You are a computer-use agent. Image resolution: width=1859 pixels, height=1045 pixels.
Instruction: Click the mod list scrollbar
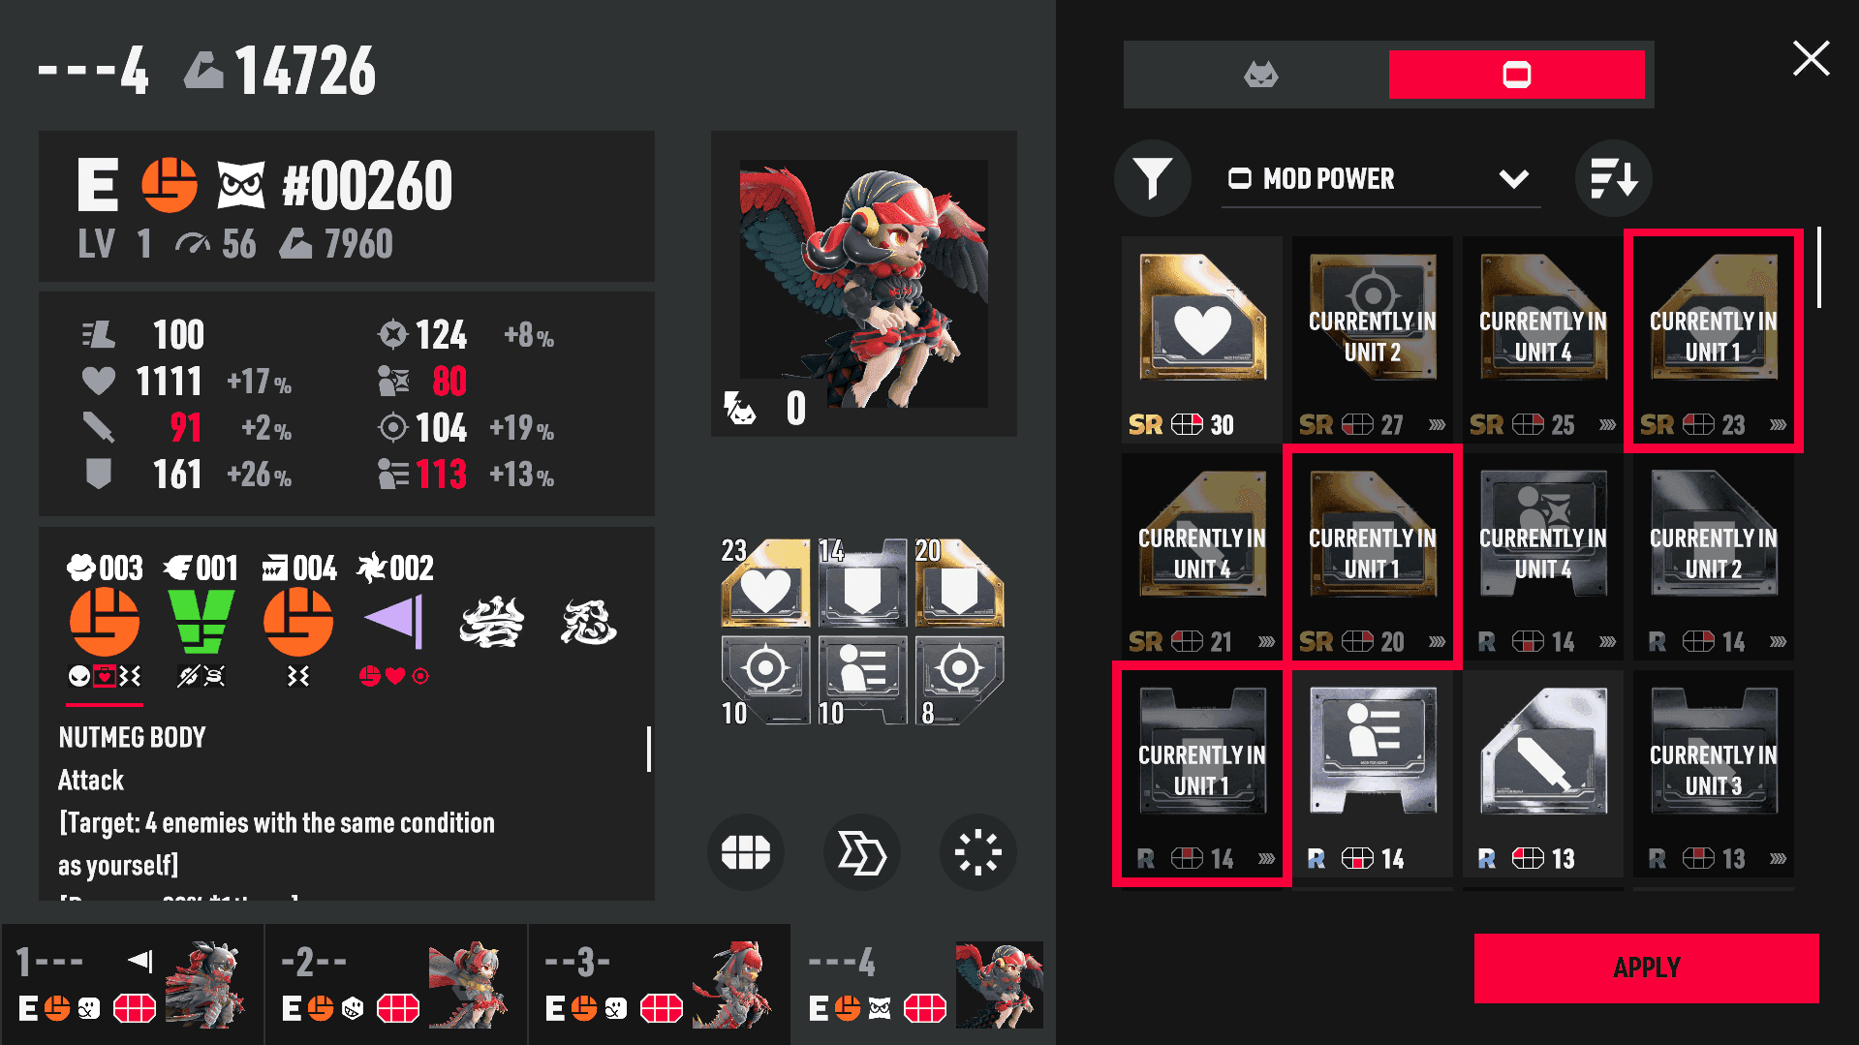(1819, 267)
